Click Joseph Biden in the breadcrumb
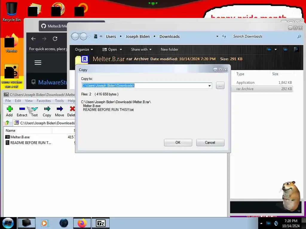This screenshot has height=229, width=306. [137, 36]
